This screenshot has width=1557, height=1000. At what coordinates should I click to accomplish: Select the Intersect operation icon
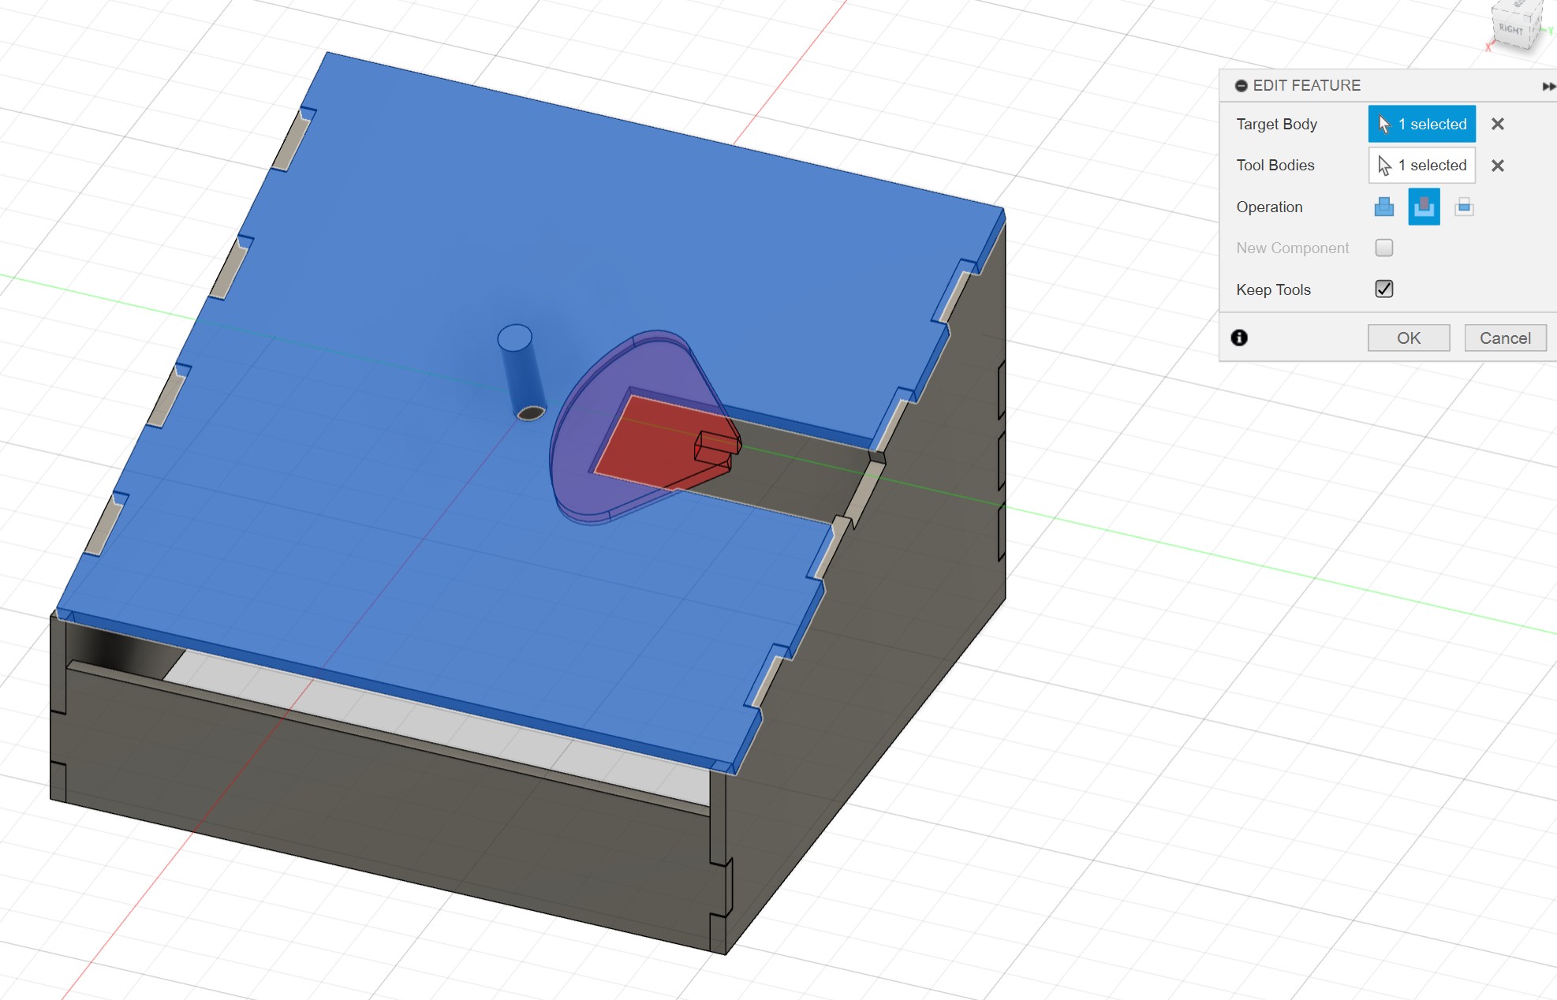point(1464,207)
